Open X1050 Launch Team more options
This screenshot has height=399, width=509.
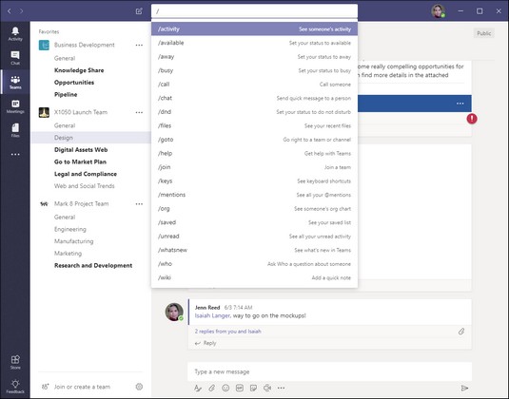[139, 112]
